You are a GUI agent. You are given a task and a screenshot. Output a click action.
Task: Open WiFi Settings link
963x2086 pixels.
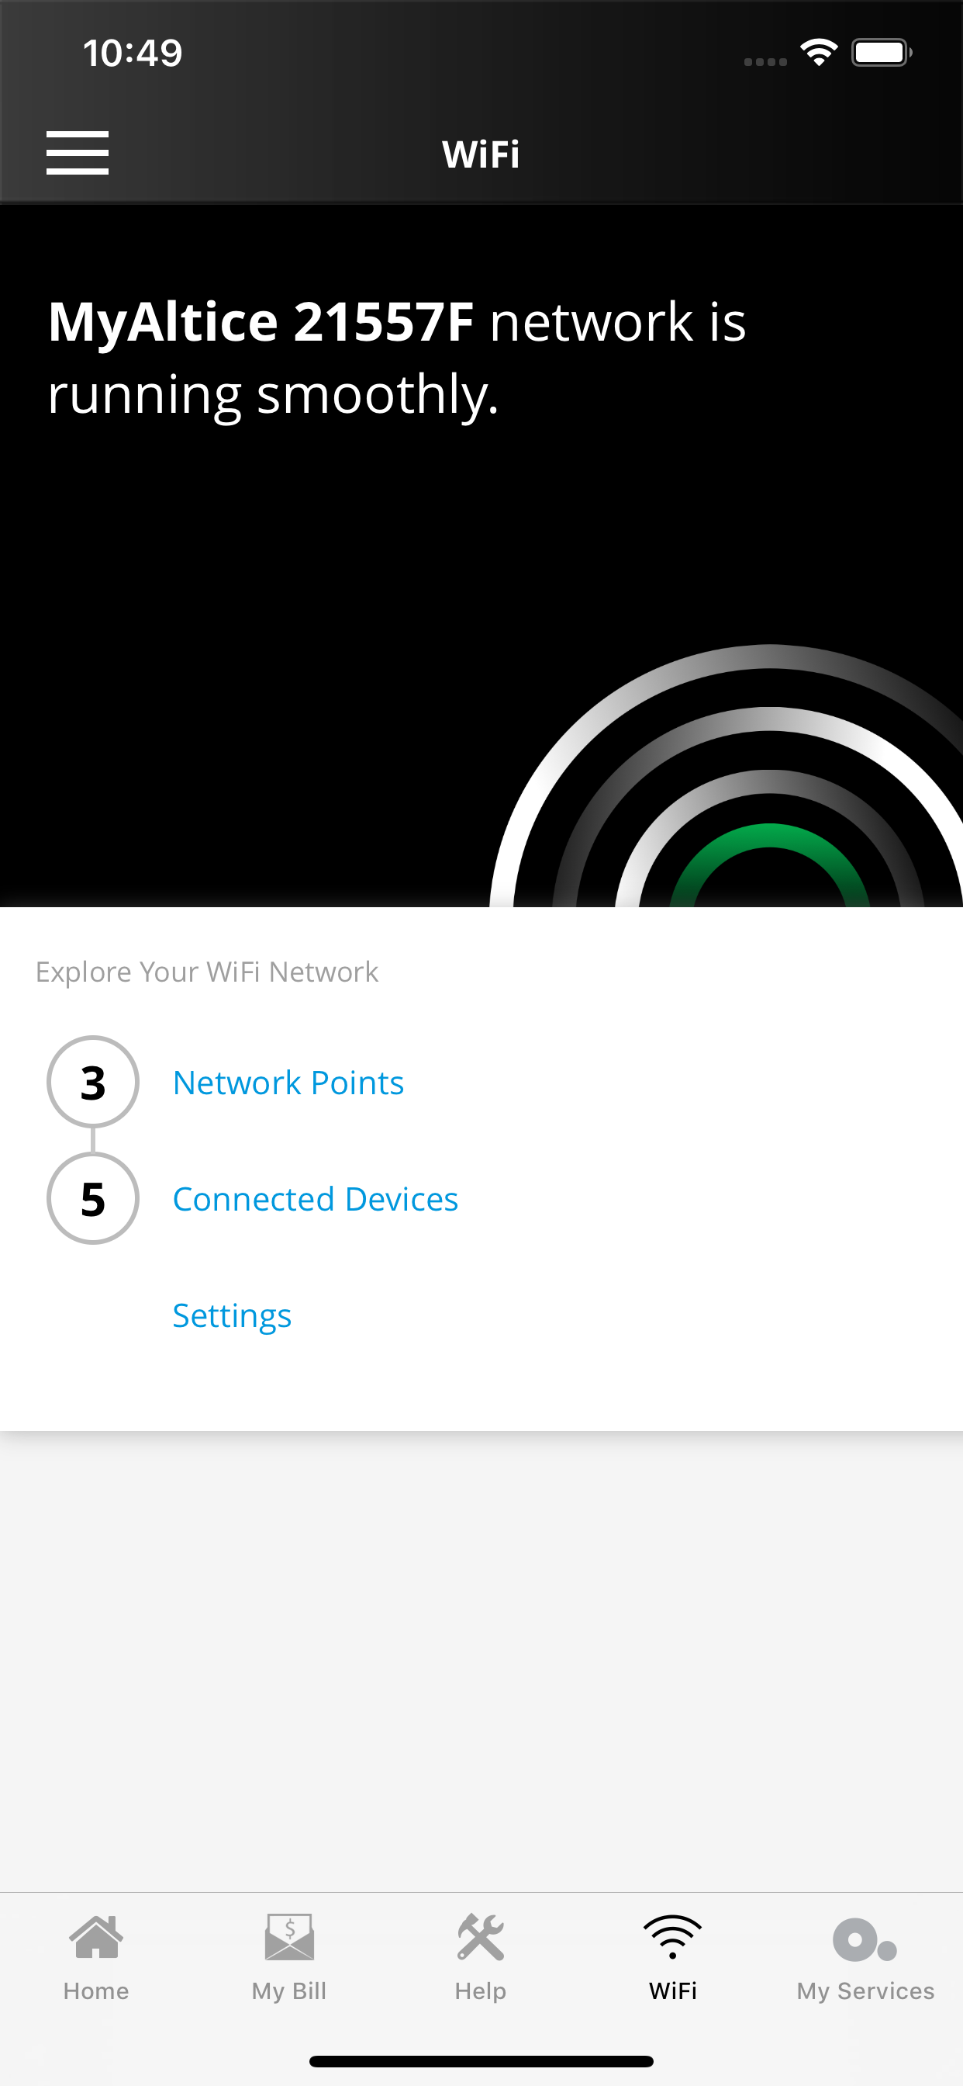pos(231,1316)
